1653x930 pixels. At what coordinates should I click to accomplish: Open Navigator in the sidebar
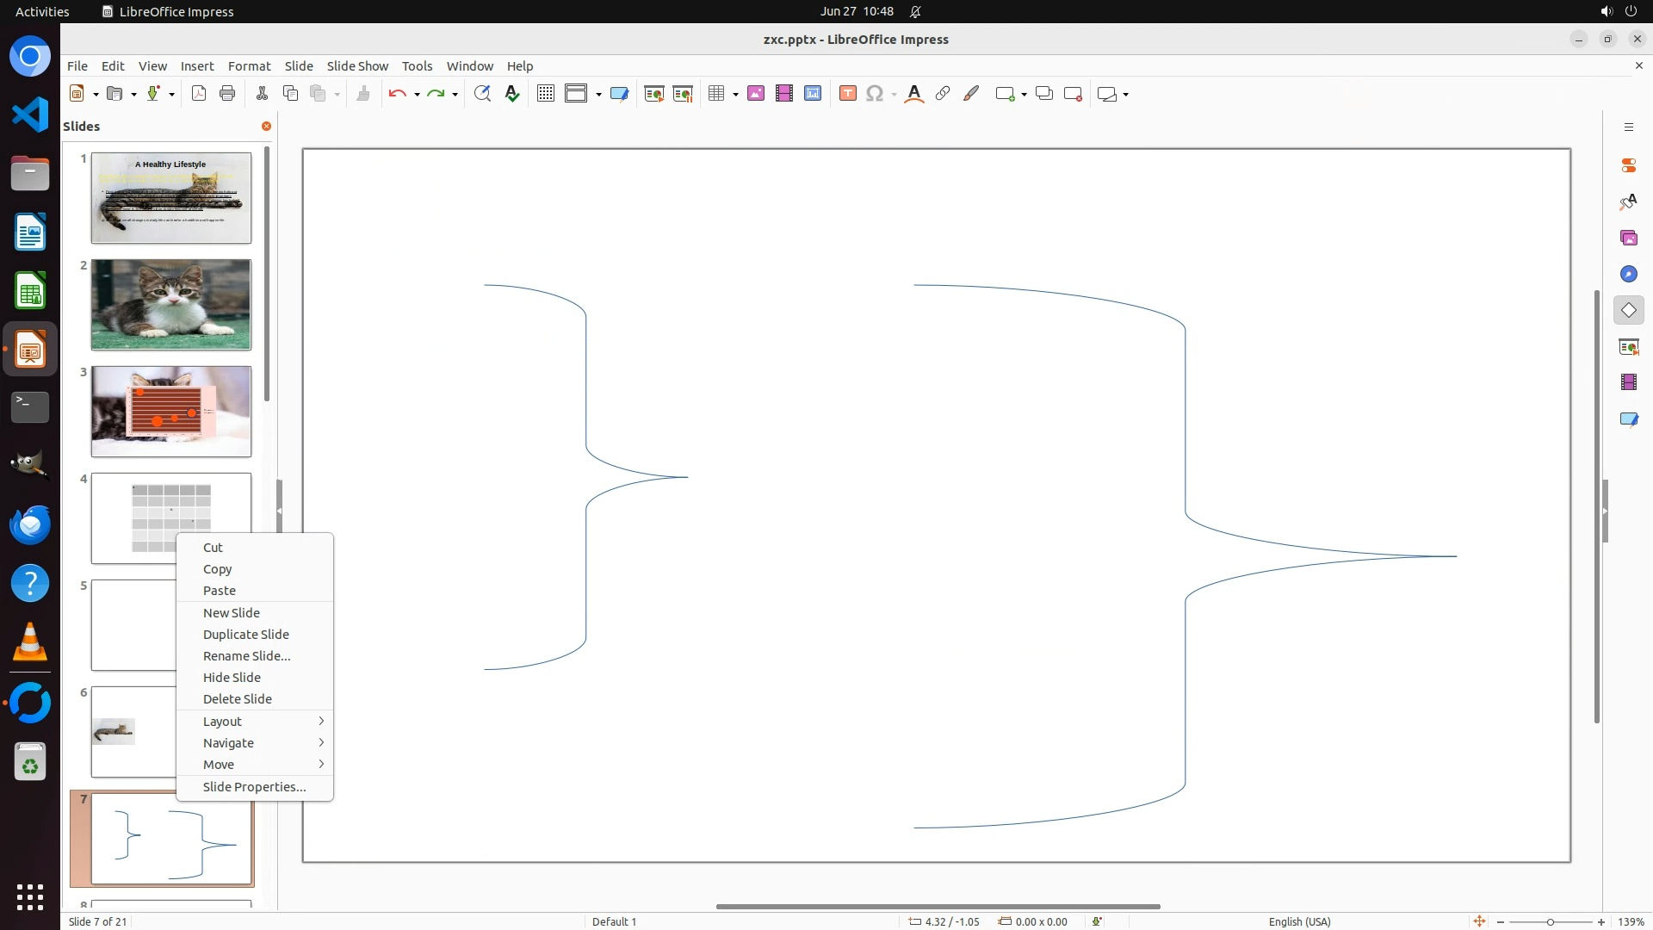pos(1628,274)
